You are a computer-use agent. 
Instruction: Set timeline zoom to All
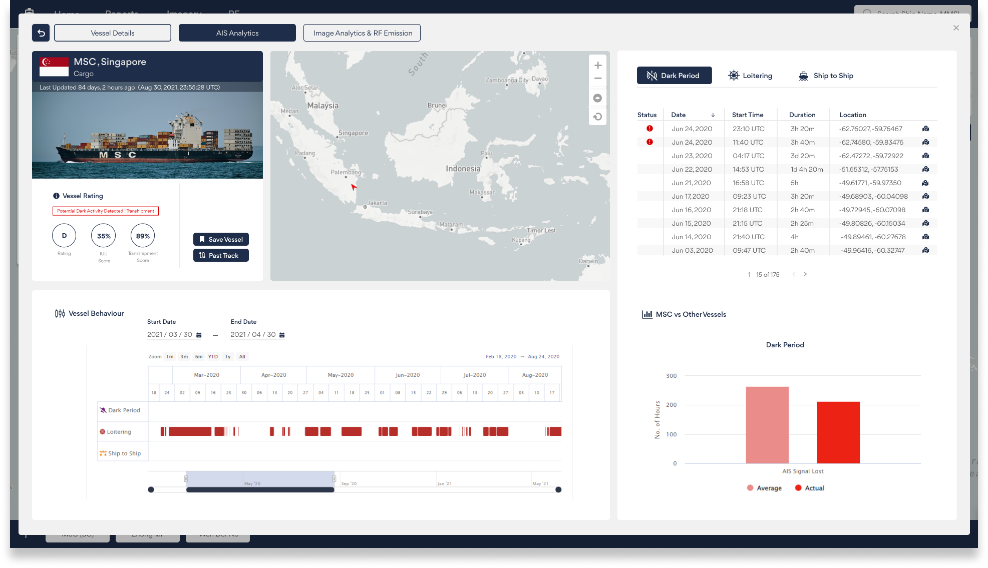pyautogui.click(x=242, y=357)
